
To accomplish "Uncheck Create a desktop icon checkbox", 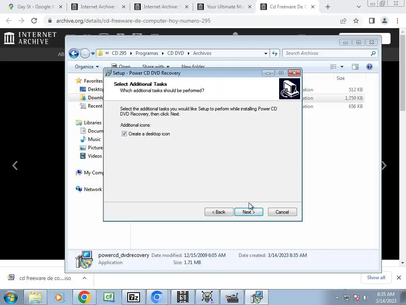I will click(x=124, y=134).
